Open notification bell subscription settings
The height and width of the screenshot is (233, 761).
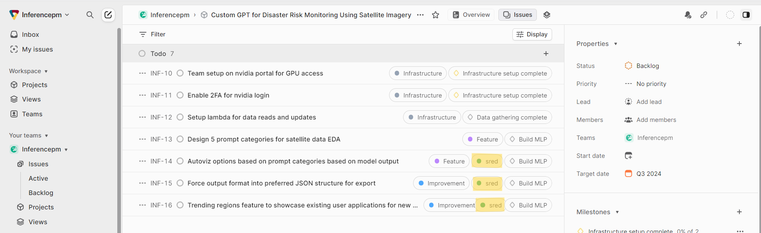tap(688, 15)
